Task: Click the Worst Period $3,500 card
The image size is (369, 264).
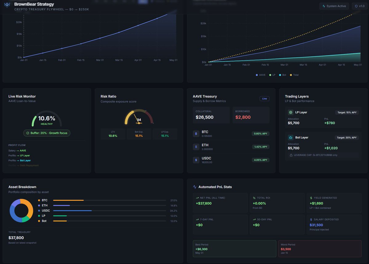Action: coord(320,249)
